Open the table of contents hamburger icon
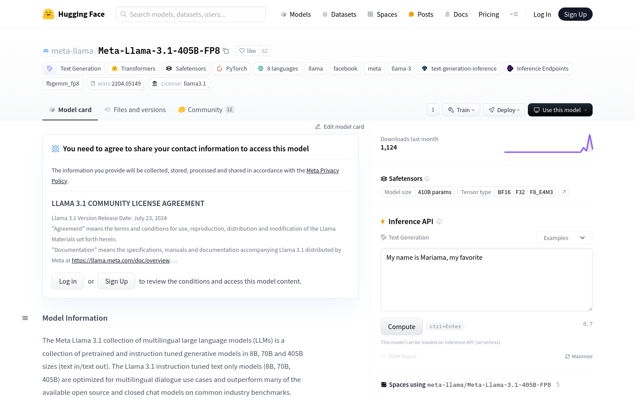Screen dimensions: 635x397 tap(25, 318)
